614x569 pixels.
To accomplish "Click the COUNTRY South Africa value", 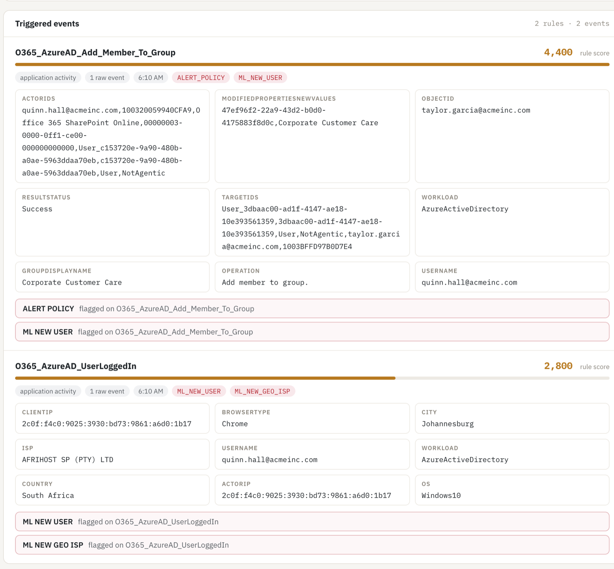I will click(x=48, y=495).
